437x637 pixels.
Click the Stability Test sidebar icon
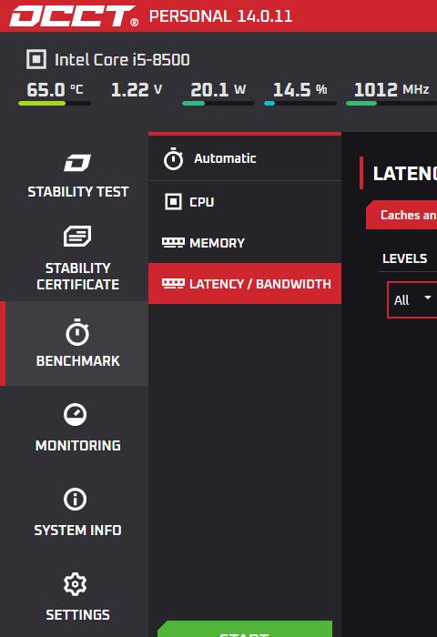77,163
